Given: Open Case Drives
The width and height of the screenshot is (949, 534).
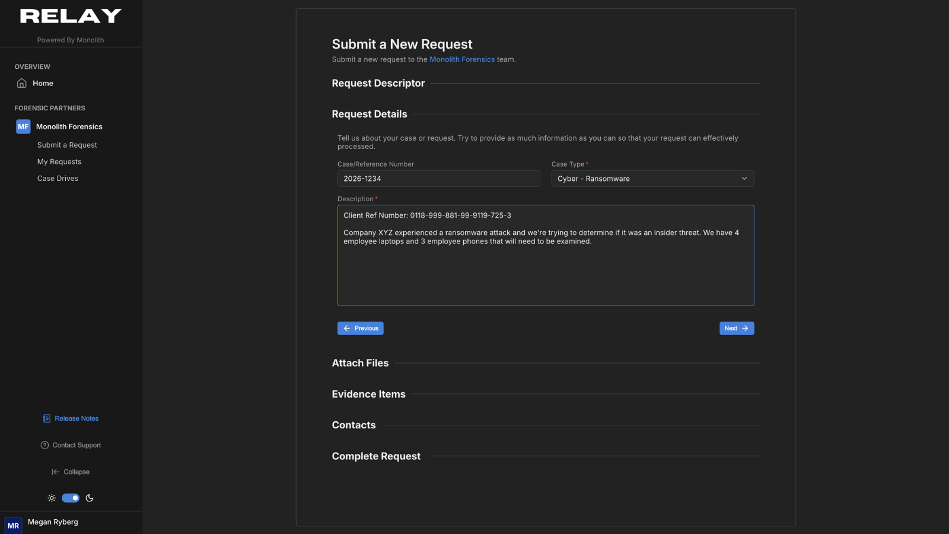Looking at the screenshot, I should [x=58, y=178].
